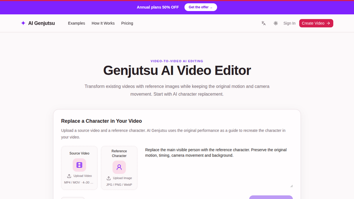
Task: Click the AI Genjutsu brand name
Action: 42,23
